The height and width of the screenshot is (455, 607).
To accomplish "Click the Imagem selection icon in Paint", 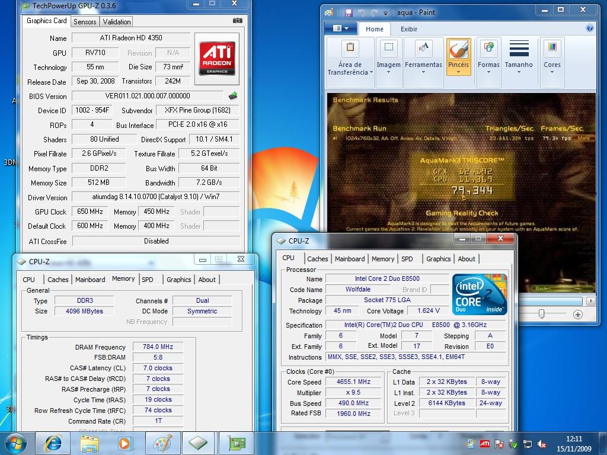I will pyautogui.click(x=388, y=47).
